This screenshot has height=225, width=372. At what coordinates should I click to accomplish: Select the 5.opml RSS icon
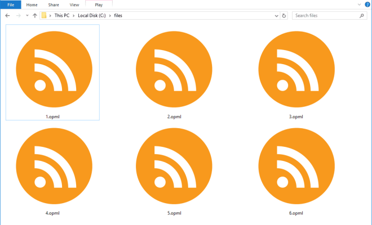pyautogui.click(x=174, y=166)
